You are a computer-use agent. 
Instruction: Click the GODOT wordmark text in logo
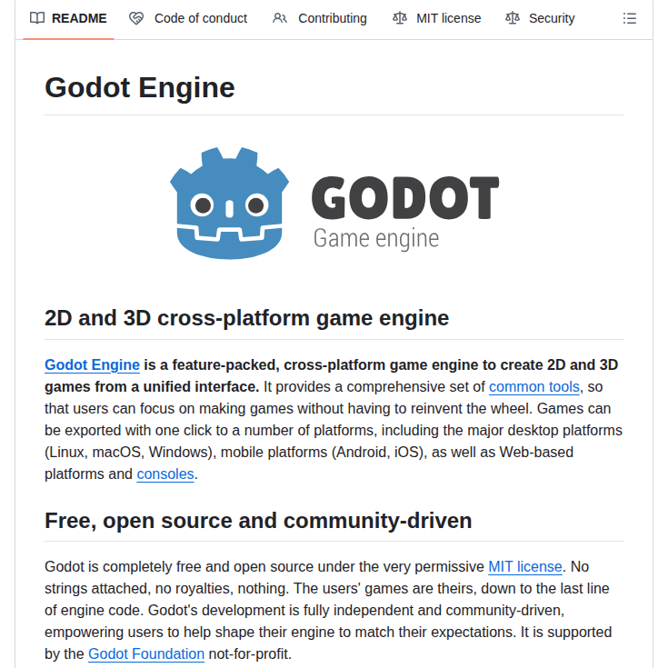(405, 198)
